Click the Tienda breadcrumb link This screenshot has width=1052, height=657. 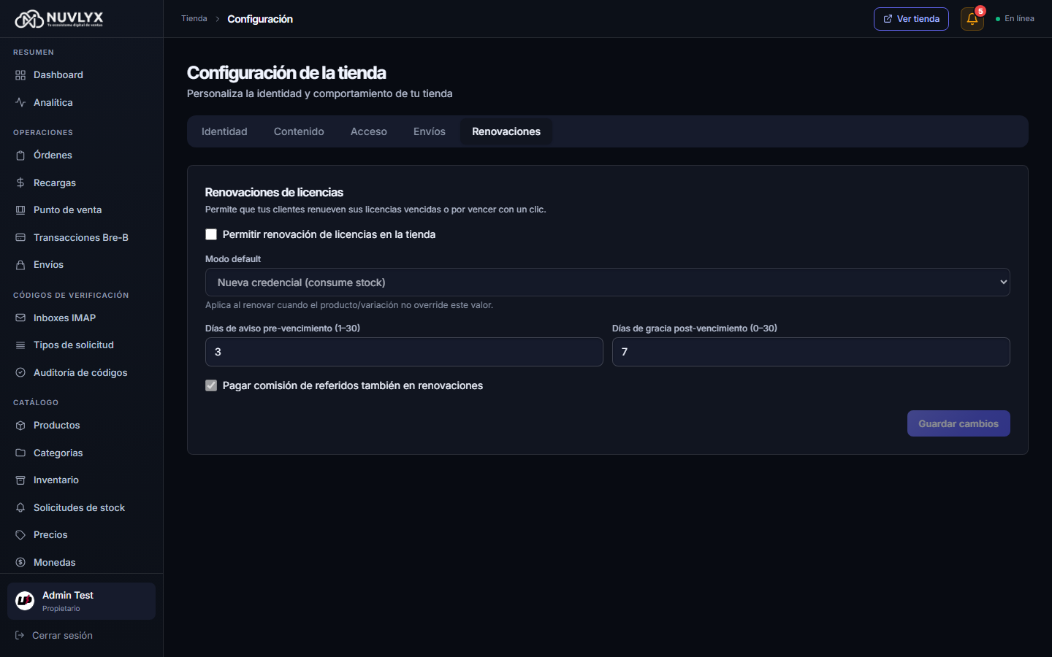(x=194, y=19)
